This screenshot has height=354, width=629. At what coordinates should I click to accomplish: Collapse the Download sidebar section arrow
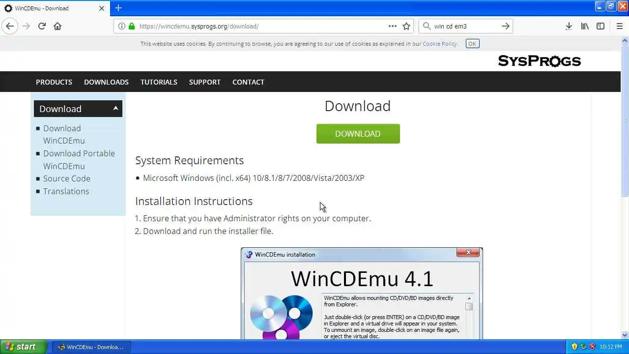coord(115,108)
